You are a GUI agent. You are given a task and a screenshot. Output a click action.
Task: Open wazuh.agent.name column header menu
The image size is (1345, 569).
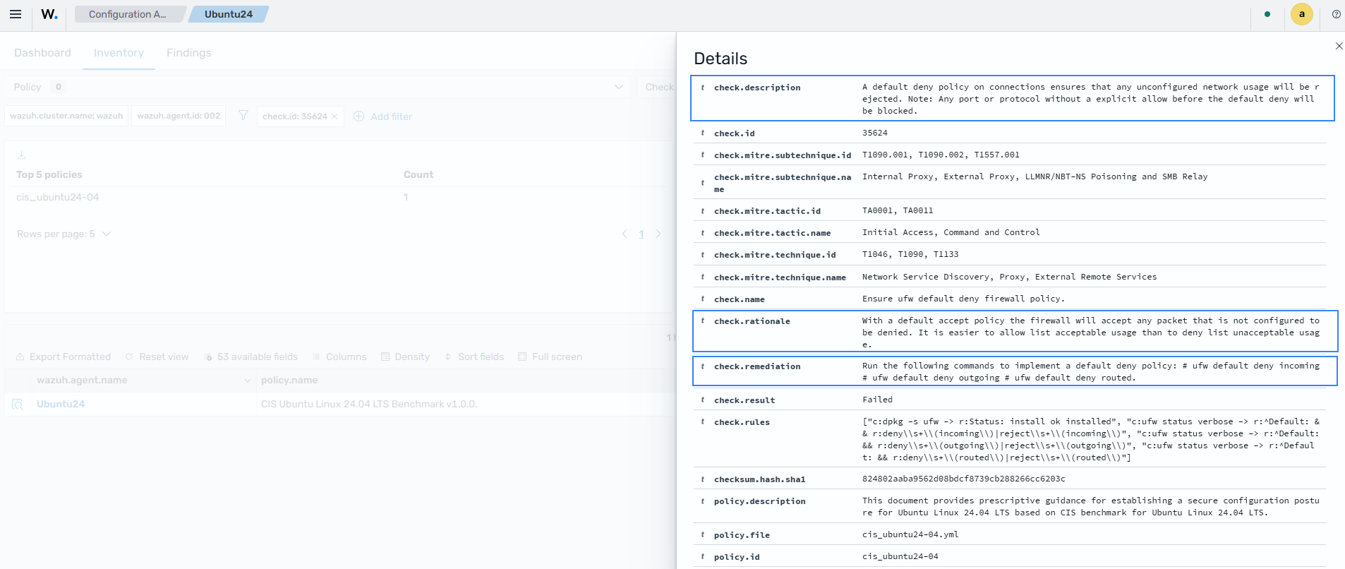247,381
